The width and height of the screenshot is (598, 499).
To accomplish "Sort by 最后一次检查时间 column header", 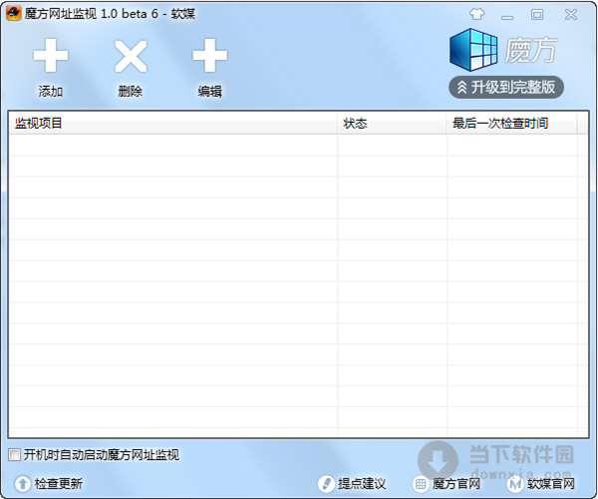I will coord(512,124).
